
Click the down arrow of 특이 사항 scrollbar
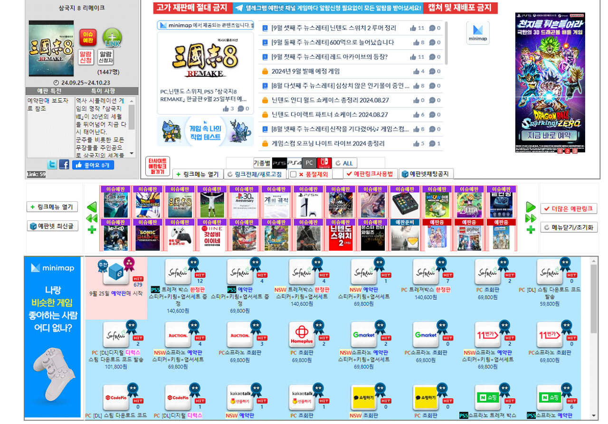click(x=132, y=154)
